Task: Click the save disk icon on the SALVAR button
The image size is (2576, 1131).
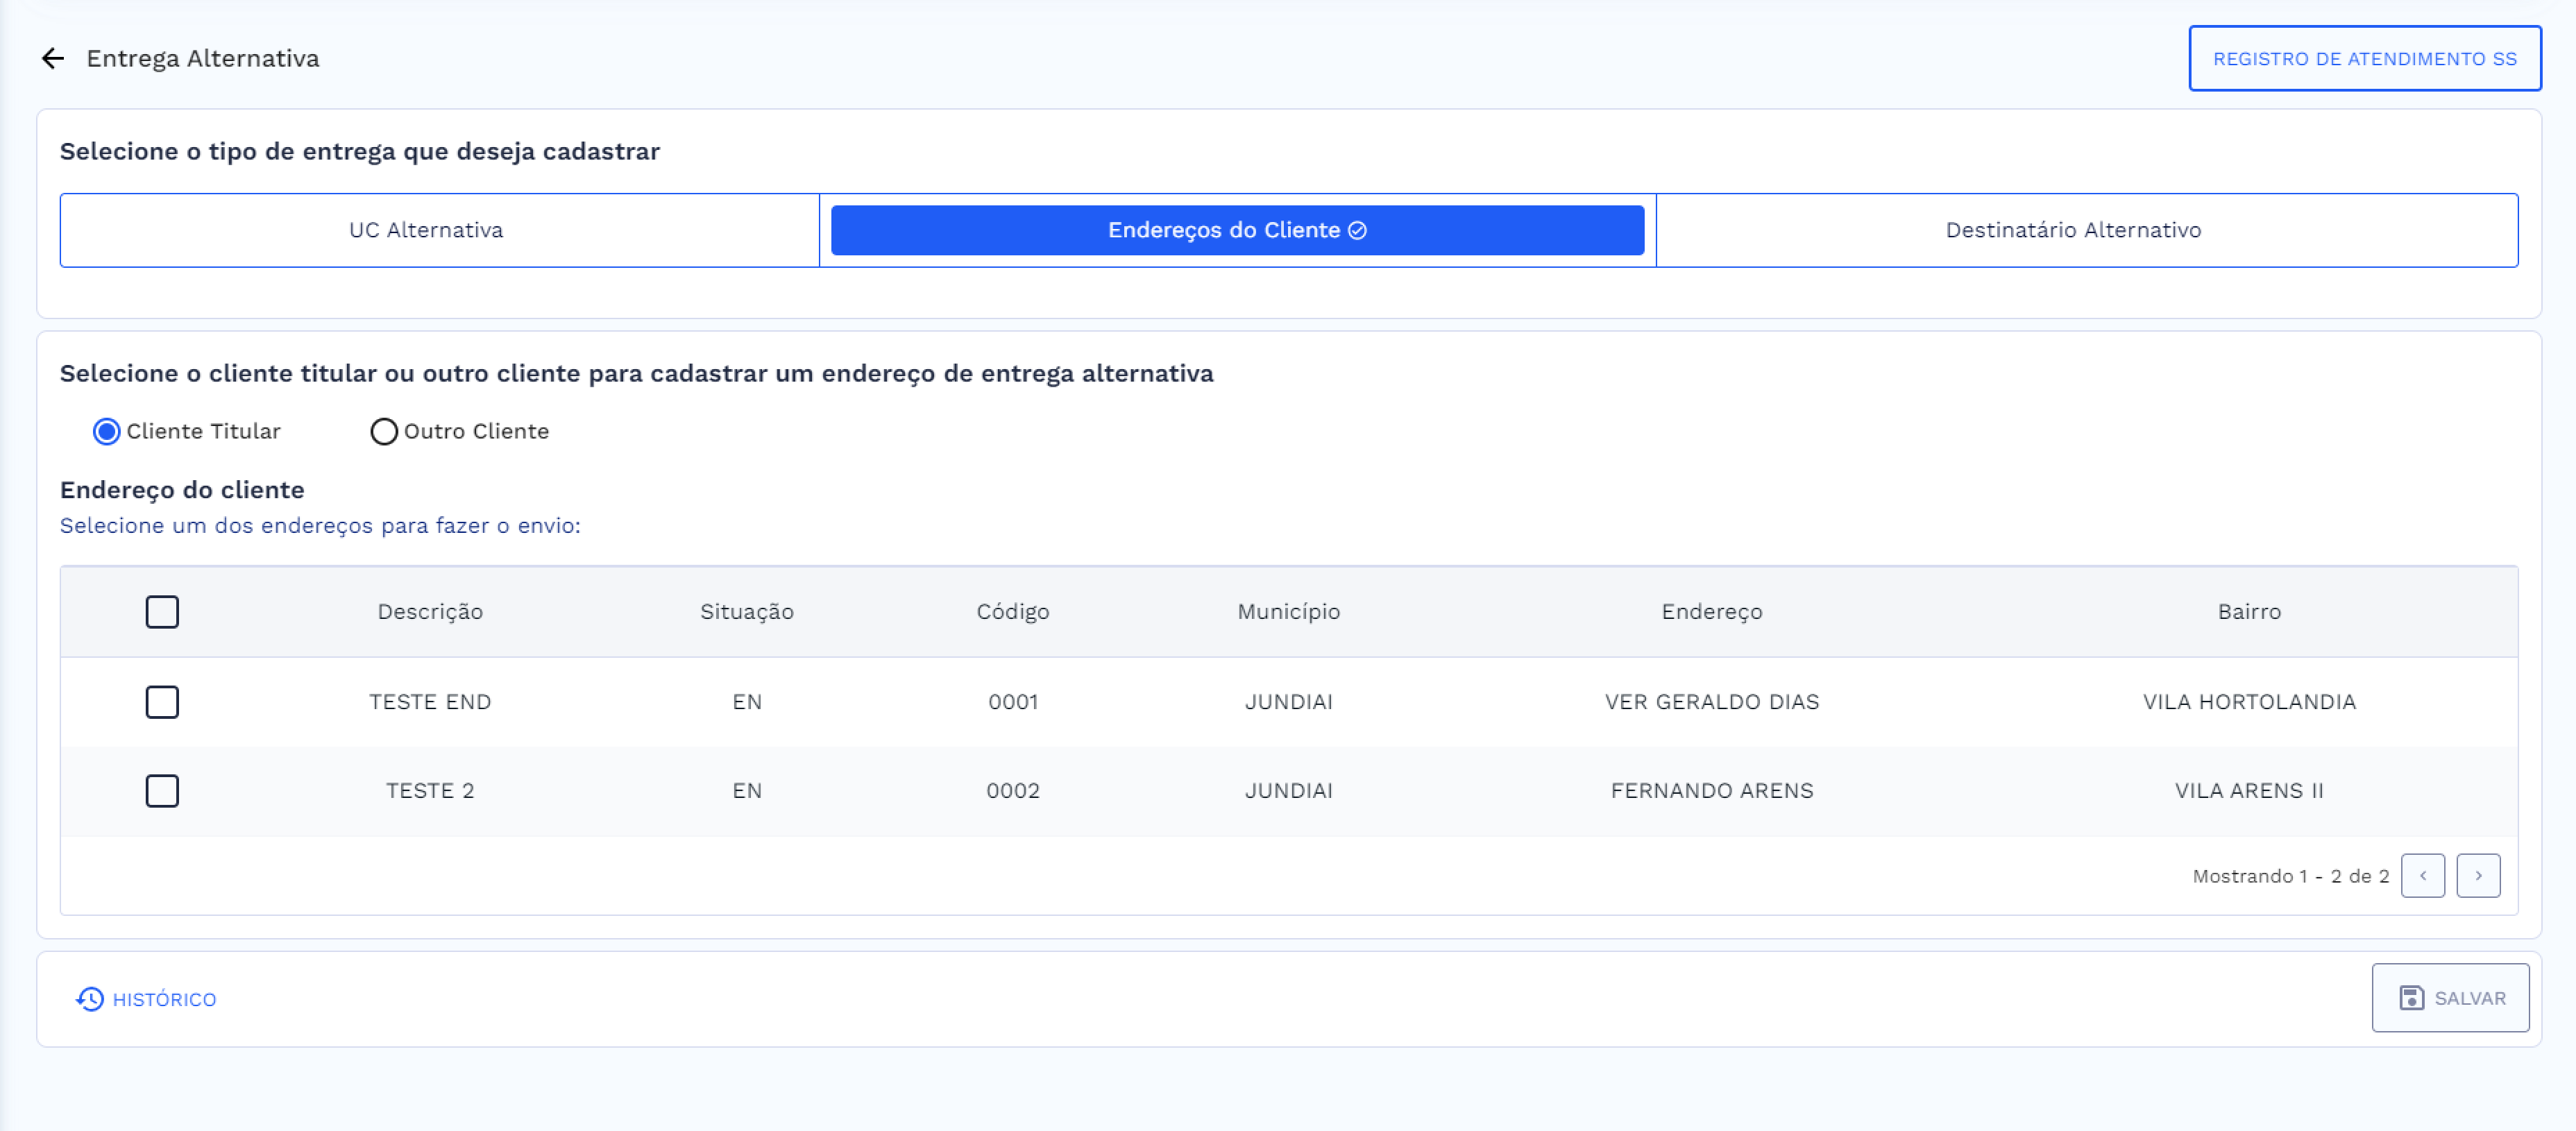Action: pyautogui.click(x=2410, y=997)
